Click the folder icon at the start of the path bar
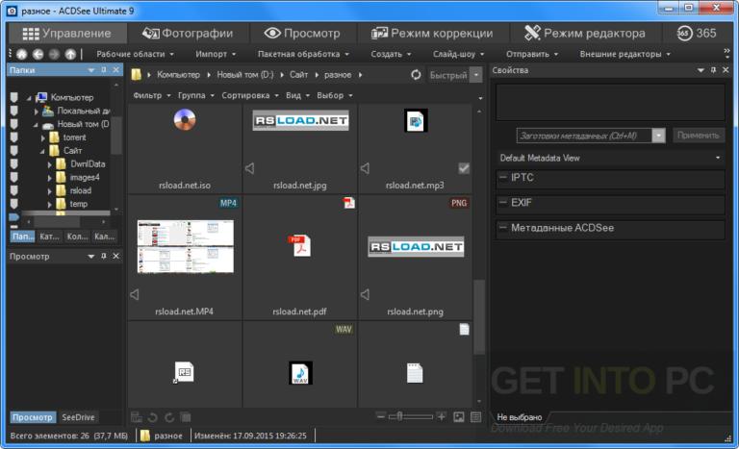This screenshot has height=449, width=739. pos(137,74)
